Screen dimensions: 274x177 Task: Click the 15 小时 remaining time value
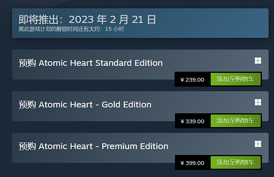pos(115,29)
